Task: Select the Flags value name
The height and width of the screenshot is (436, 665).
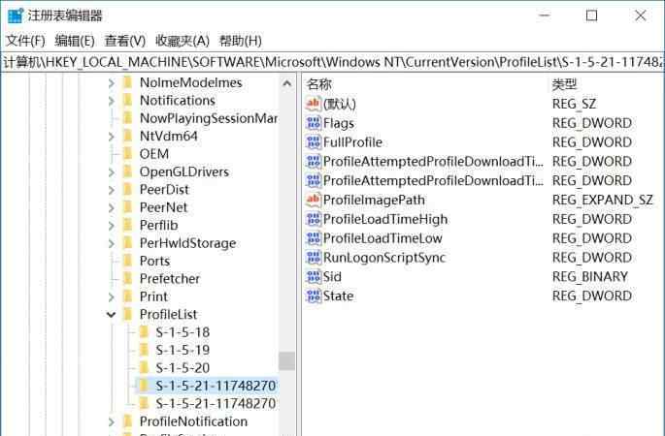Action: pyautogui.click(x=339, y=123)
